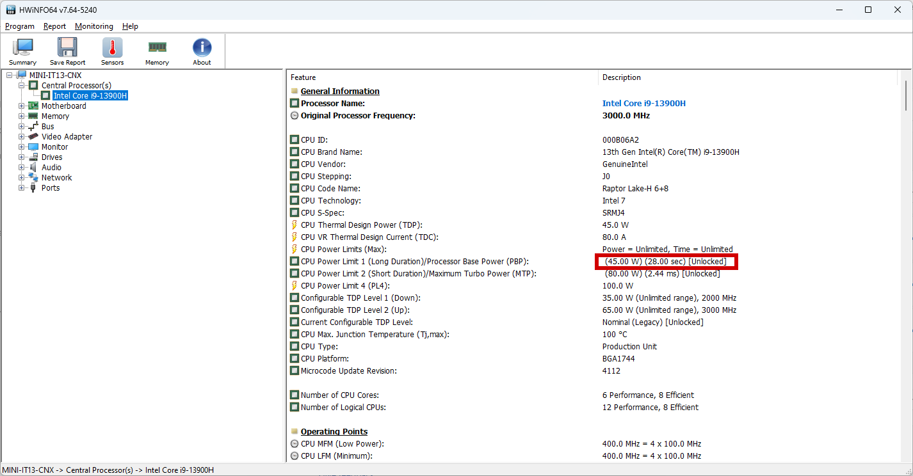Click the Network icon in the tree
This screenshot has height=476, width=913.
[x=33, y=178]
